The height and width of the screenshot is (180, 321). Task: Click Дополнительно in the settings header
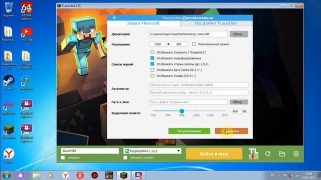pos(198,18)
